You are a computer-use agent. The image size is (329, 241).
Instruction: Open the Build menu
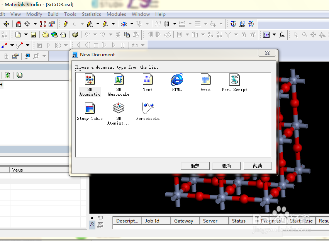click(x=53, y=14)
